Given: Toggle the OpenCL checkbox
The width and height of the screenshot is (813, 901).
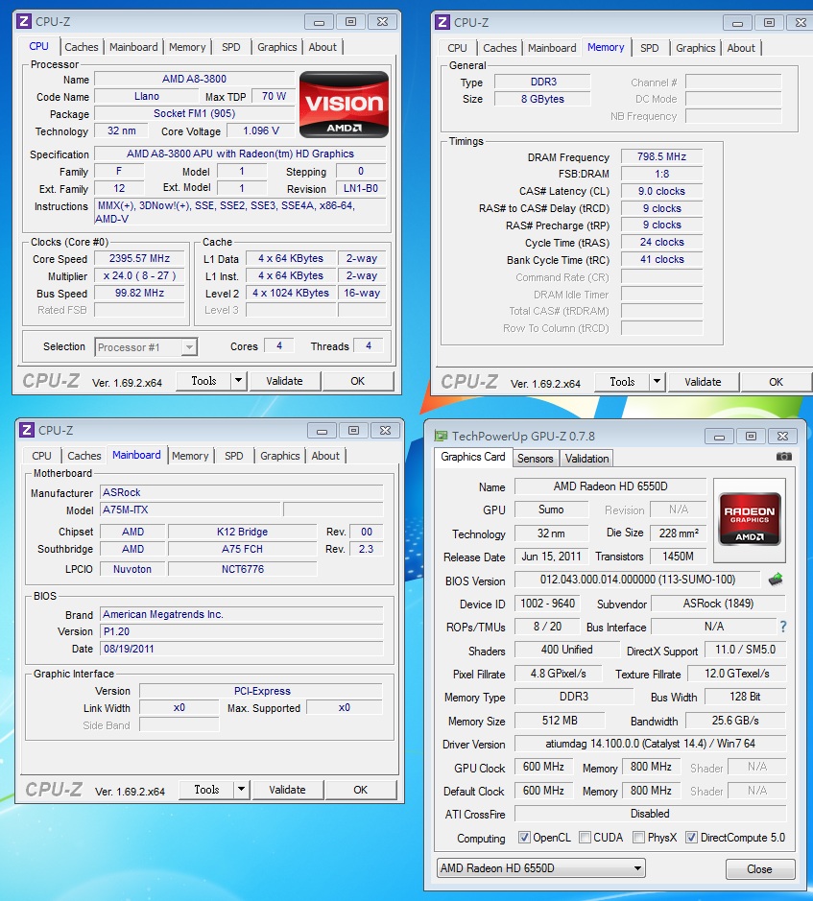Looking at the screenshot, I should 524,838.
